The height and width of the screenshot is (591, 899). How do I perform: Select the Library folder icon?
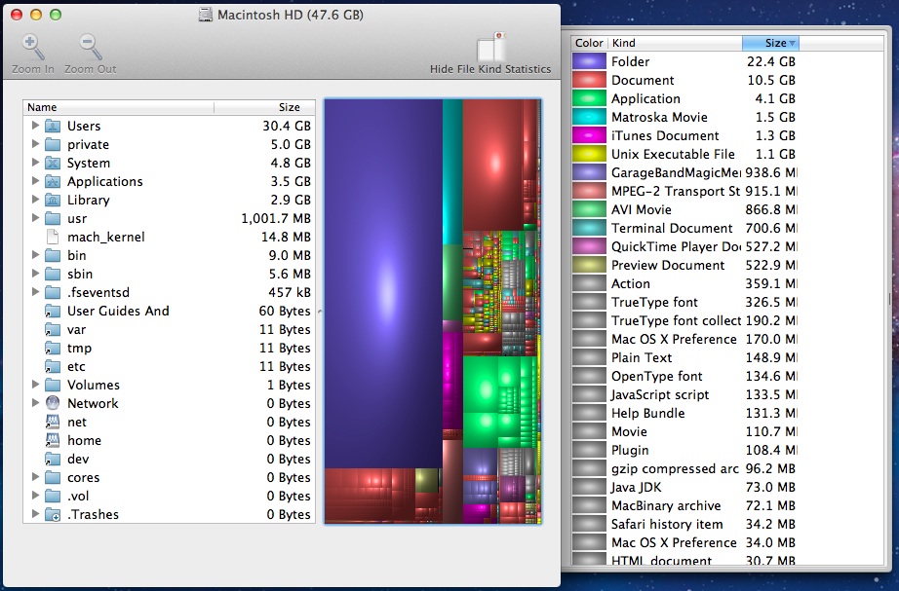pos(53,200)
